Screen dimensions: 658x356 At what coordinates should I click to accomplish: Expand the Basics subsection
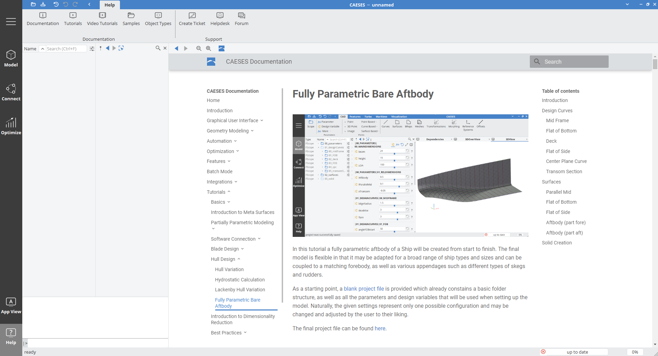229,202
